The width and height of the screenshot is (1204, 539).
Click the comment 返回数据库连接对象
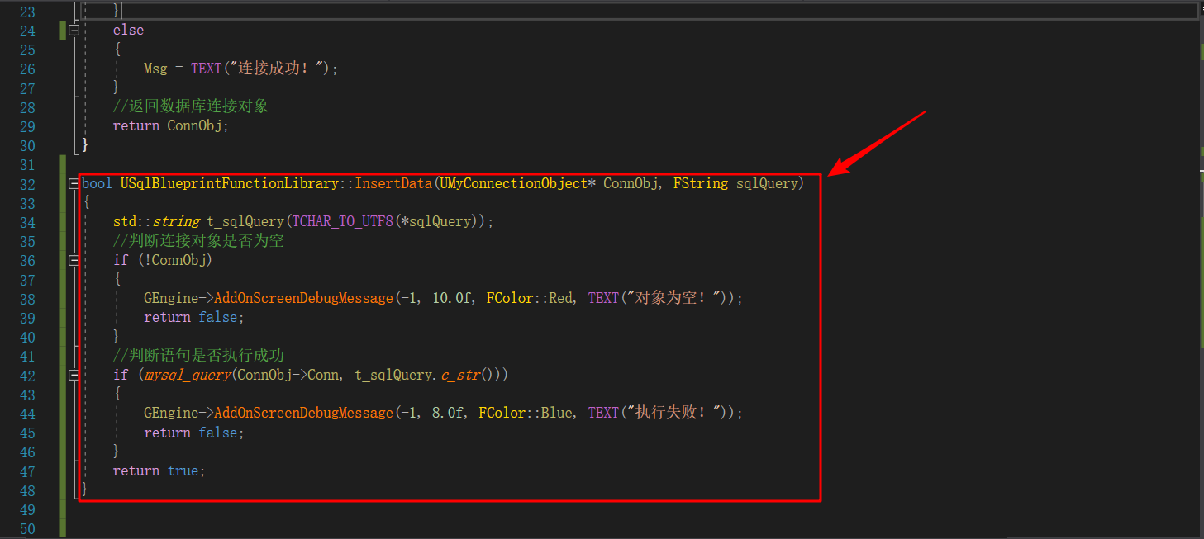(190, 106)
